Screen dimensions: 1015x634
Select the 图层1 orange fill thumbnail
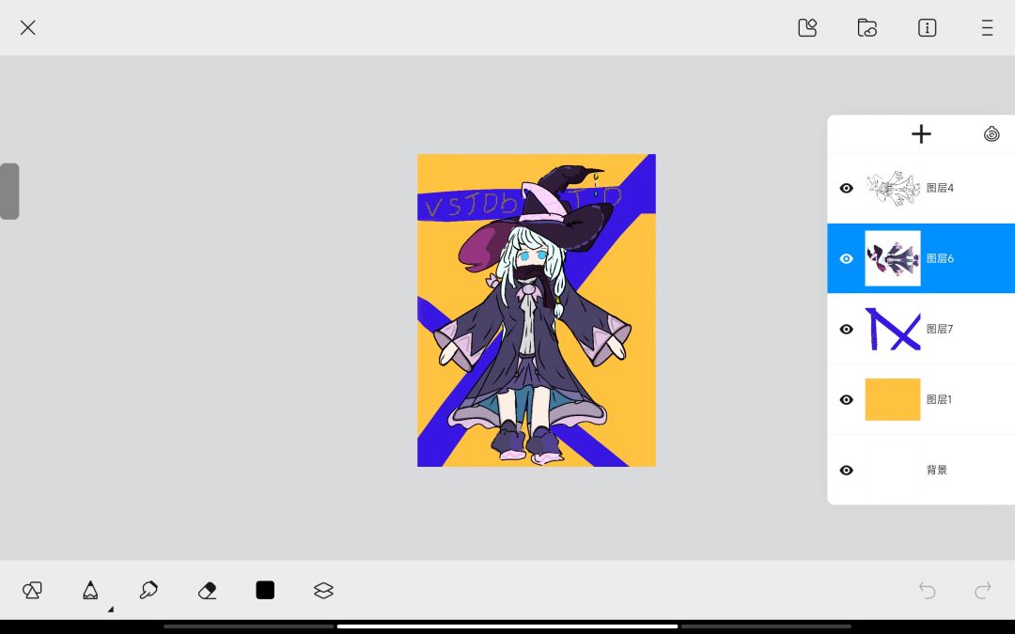[893, 399]
